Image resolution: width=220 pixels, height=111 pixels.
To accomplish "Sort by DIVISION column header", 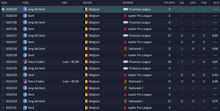I will [x=128, y=3].
